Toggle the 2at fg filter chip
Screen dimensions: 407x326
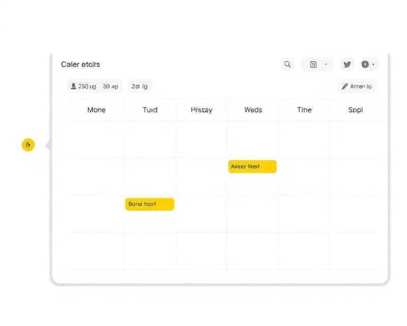(x=139, y=86)
